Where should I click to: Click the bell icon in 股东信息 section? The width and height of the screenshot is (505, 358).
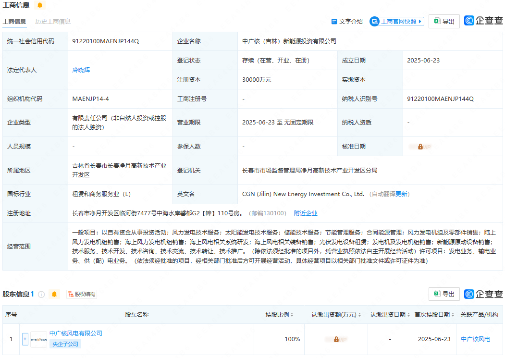tap(54, 294)
